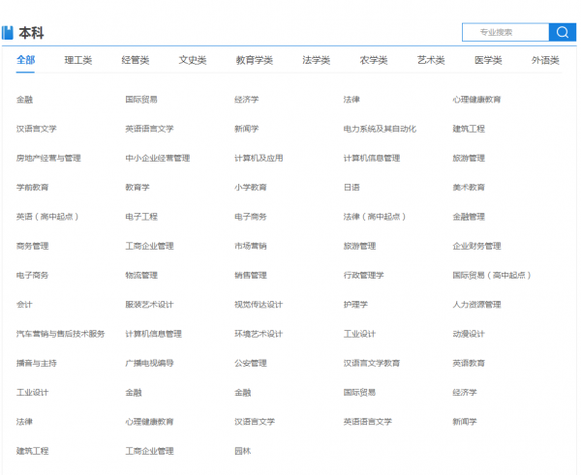581x475 pixels.
Task: Open the 学前教育 major link
Action: coord(32,188)
